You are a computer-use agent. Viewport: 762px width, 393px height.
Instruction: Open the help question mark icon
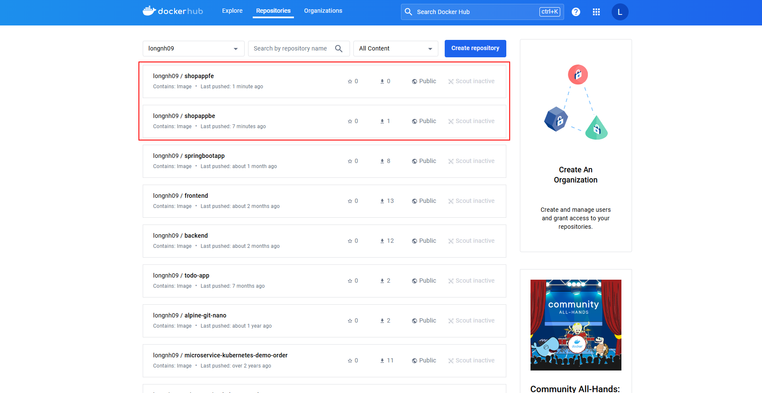576,12
